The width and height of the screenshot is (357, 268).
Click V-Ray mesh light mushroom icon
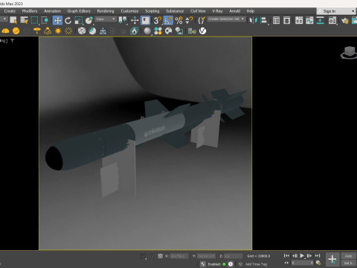(37, 31)
